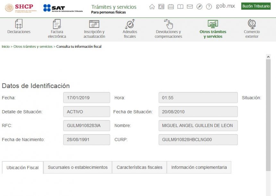
Task: Open Inscripción y actualización
Action: click(x=94, y=29)
